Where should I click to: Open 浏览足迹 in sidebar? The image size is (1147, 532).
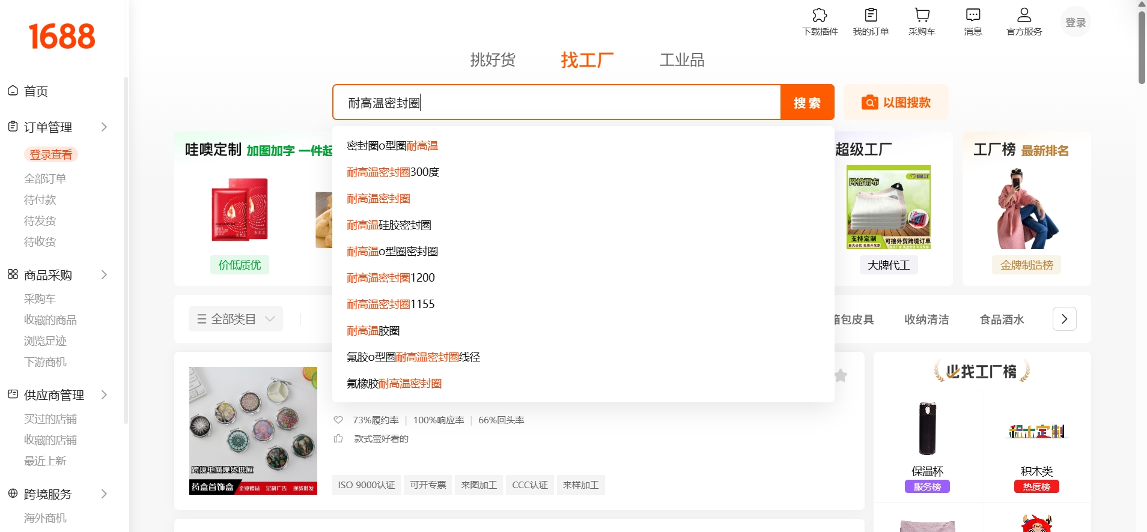(x=45, y=341)
